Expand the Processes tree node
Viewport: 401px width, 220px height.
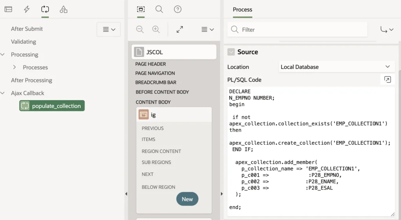(x=14, y=67)
